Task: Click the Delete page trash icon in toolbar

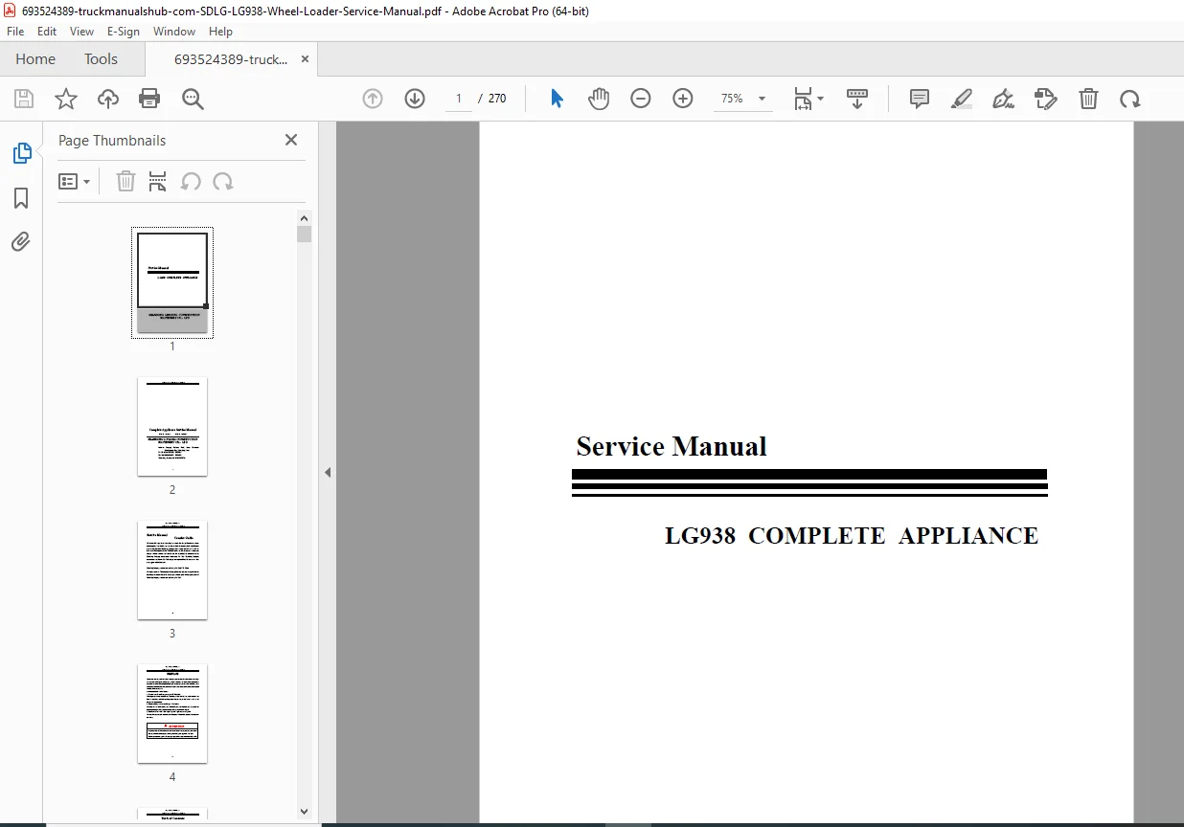Action: click(x=1088, y=99)
